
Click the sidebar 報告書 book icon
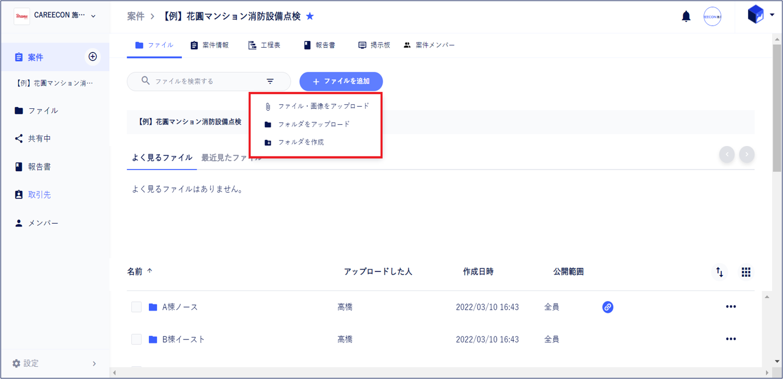[x=19, y=167]
